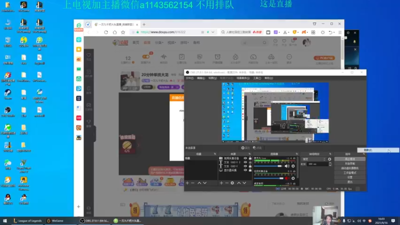Viewport: 400px width, 225px height.
Task: Bookmark page with the star icon
Action: click(x=123, y=32)
